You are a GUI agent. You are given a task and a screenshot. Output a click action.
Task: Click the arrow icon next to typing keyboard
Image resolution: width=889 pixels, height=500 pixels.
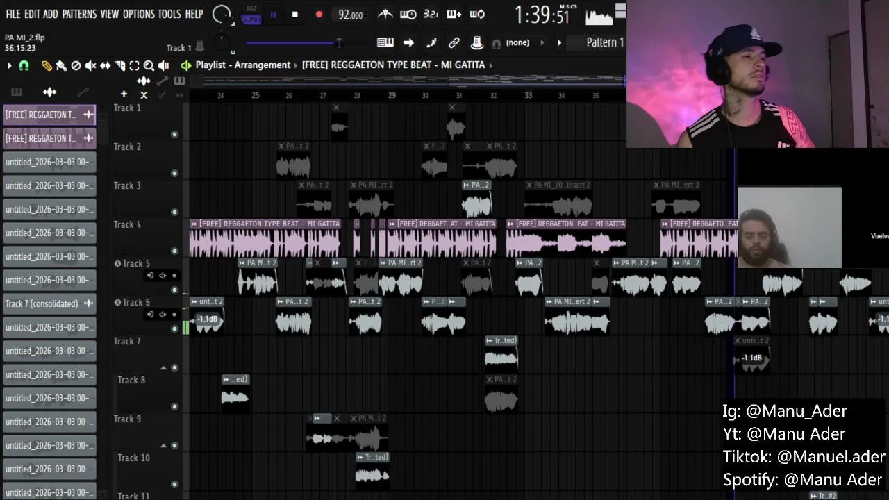pyautogui.click(x=408, y=43)
